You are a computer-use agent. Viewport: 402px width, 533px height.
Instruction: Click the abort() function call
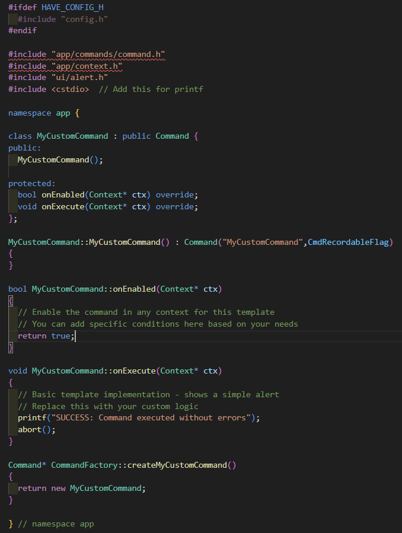[x=36, y=429]
